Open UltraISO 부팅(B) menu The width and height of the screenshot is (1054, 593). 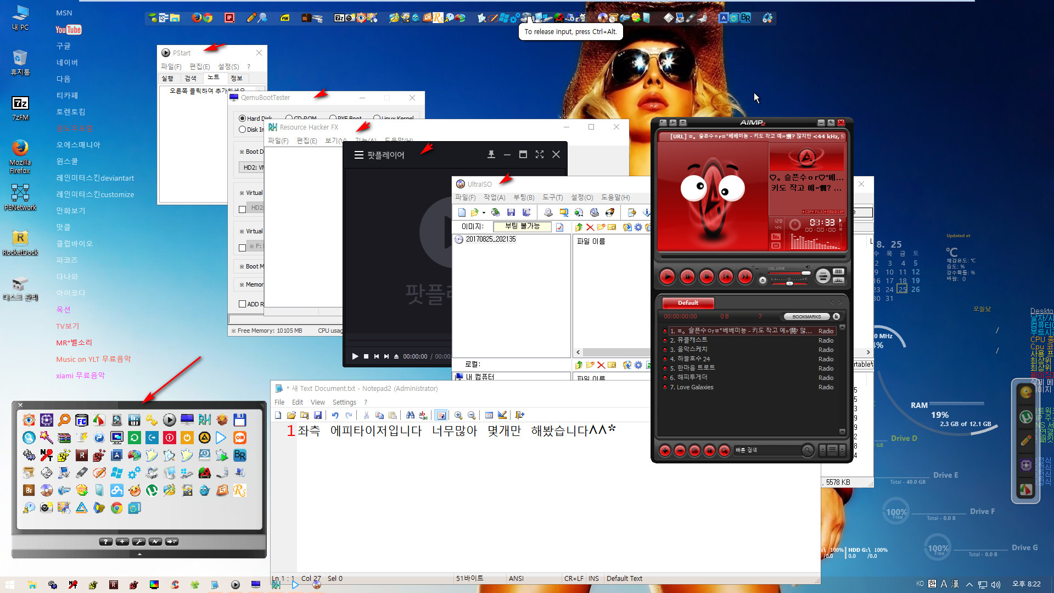click(x=524, y=198)
